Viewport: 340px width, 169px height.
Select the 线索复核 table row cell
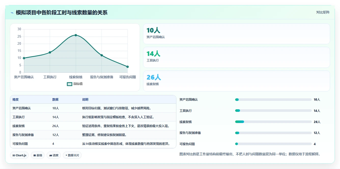[x=19, y=126]
